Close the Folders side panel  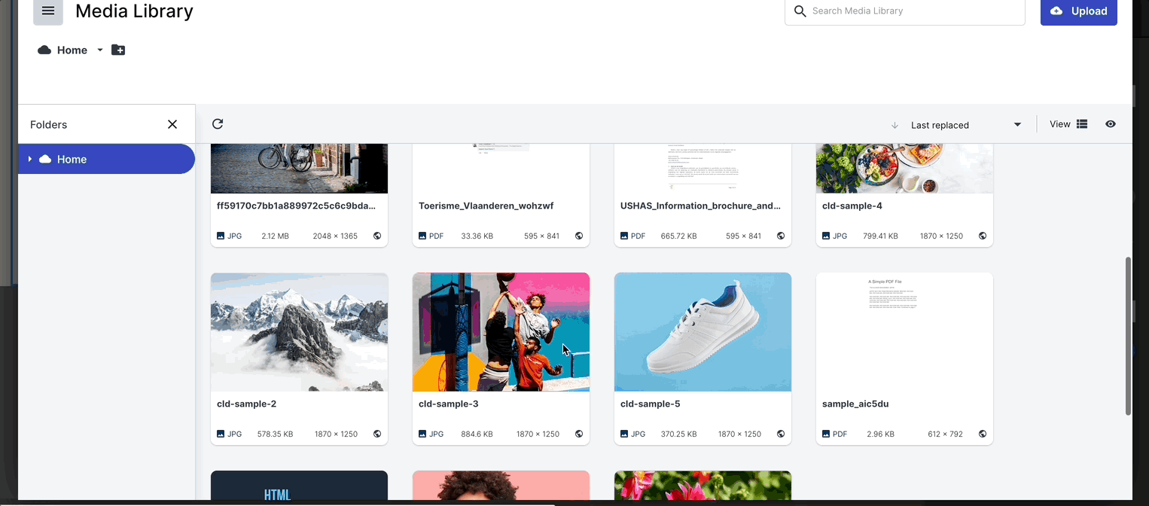coord(172,124)
